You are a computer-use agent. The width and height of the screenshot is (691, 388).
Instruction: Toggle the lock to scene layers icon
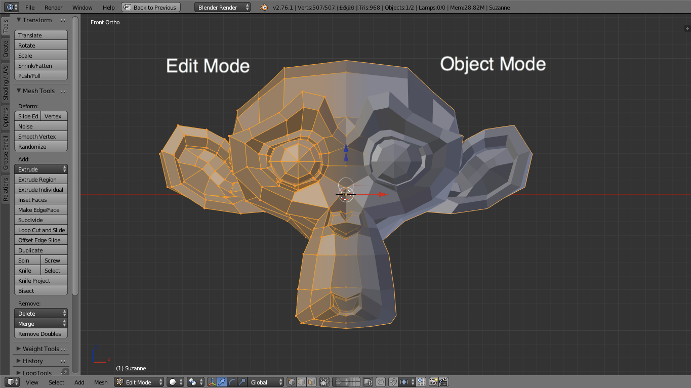(369, 382)
